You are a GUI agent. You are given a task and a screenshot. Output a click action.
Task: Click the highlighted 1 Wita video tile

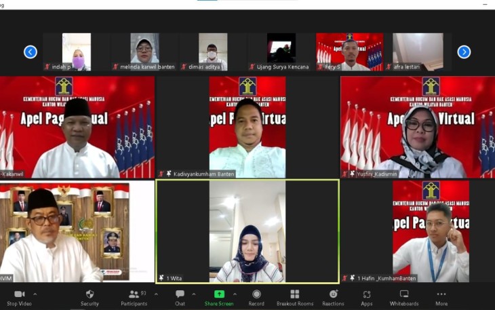(247, 231)
